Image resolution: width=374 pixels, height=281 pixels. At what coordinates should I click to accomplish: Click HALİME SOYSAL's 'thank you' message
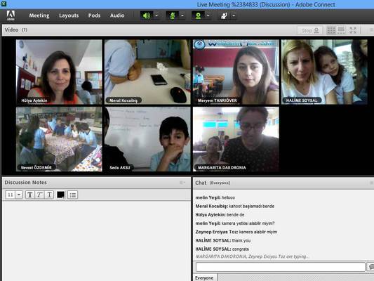pyautogui.click(x=222, y=240)
